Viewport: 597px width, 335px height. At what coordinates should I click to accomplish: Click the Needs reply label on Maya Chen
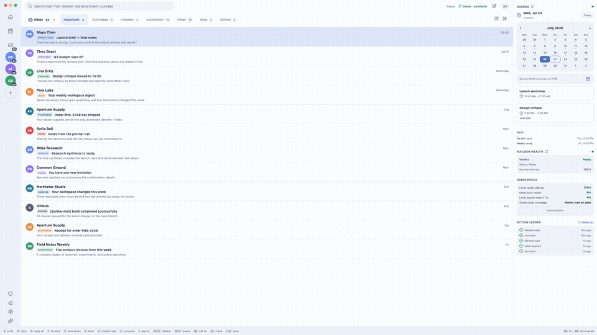[45, 38]
